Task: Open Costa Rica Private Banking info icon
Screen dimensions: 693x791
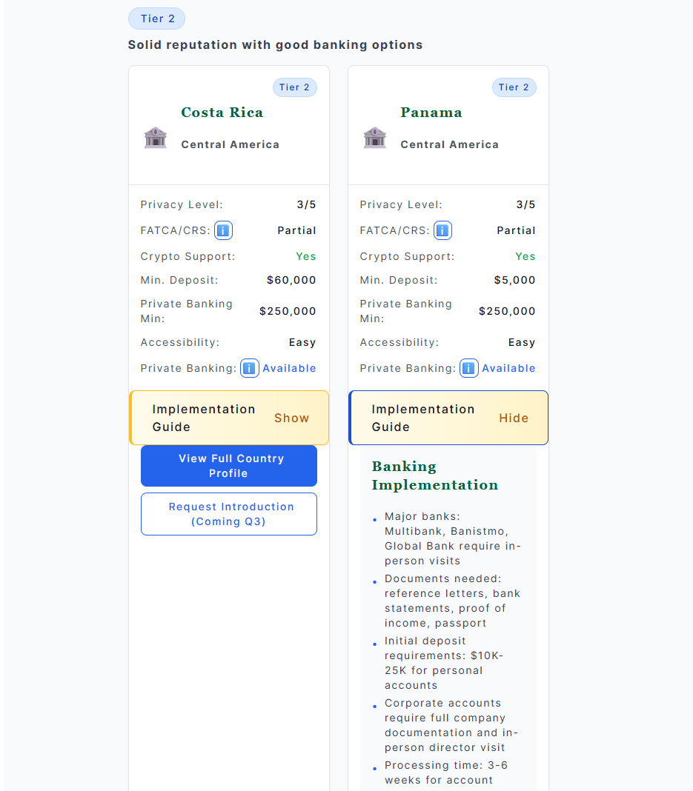Action: 249,368
